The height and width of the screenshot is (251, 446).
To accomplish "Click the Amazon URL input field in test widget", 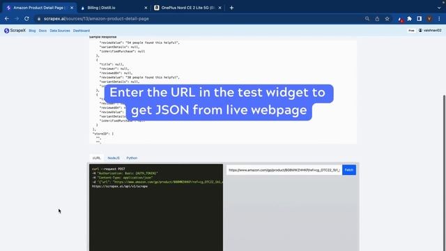I will 284,170.
